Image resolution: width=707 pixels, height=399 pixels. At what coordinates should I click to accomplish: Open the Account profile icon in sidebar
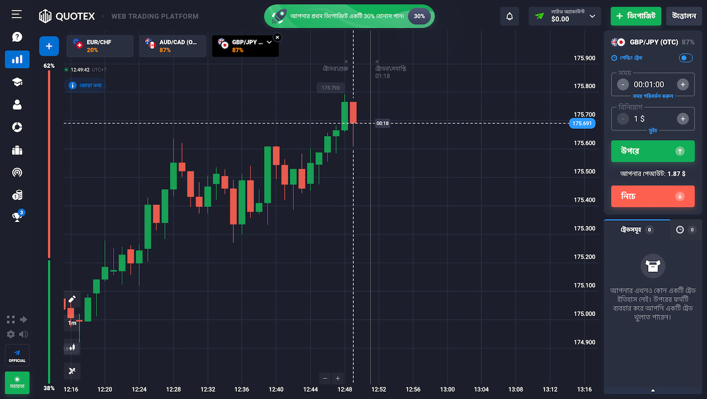click(16, 104)
